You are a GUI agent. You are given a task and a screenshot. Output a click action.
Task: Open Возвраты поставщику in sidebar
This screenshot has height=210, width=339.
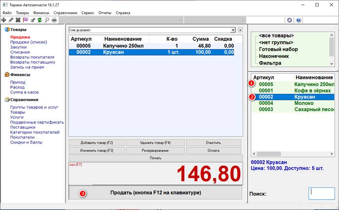[x=33, y=62]
